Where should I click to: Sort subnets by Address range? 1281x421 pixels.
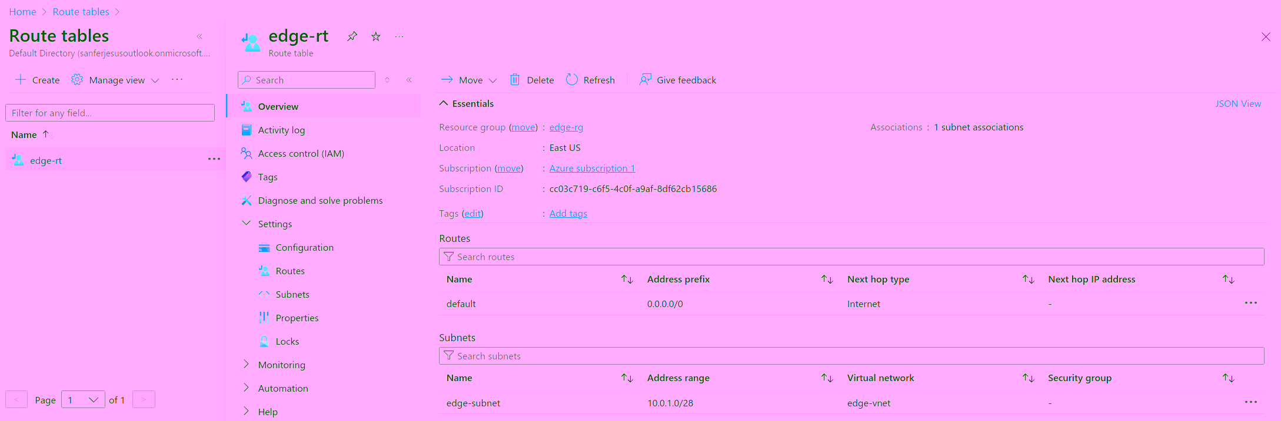click(x=827, y=378)
